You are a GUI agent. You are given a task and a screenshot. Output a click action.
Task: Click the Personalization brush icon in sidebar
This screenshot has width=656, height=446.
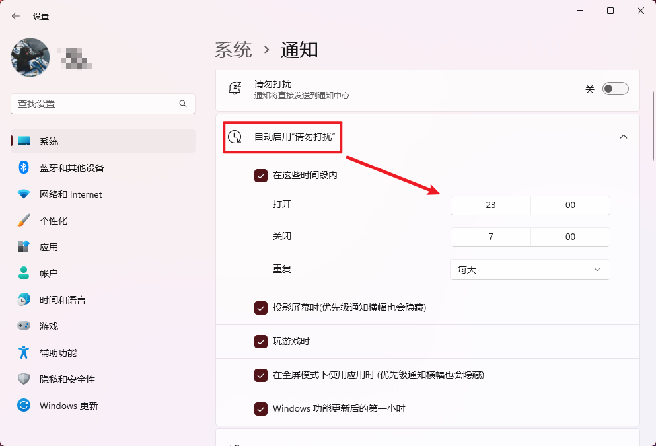24,221
